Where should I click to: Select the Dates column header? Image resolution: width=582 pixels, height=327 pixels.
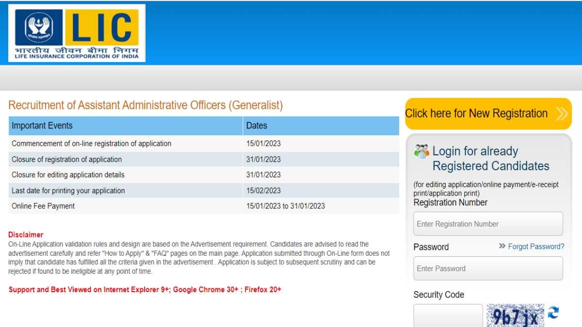point(256,125)
